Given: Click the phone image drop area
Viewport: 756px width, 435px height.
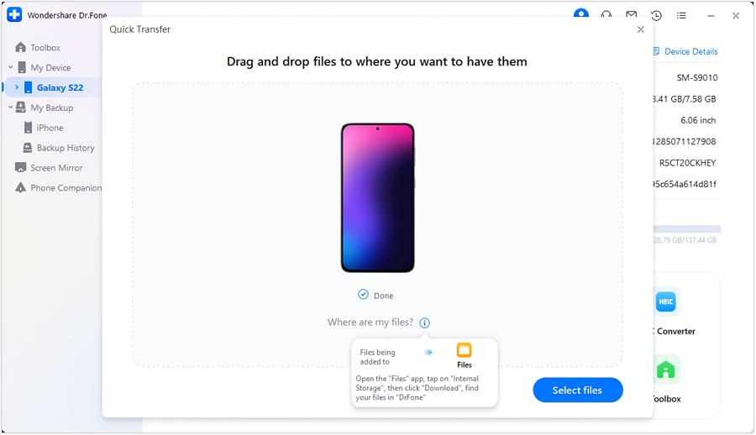Looking at the screenshot, I should [x=377, y=197].
